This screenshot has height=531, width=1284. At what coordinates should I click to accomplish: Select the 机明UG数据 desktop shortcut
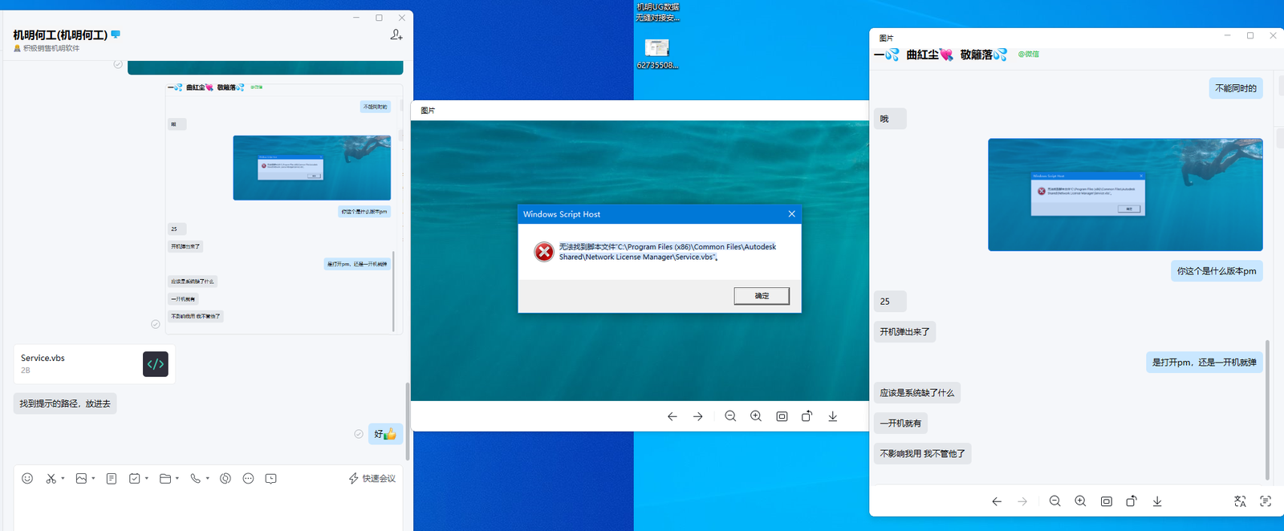tap(657, 12)
